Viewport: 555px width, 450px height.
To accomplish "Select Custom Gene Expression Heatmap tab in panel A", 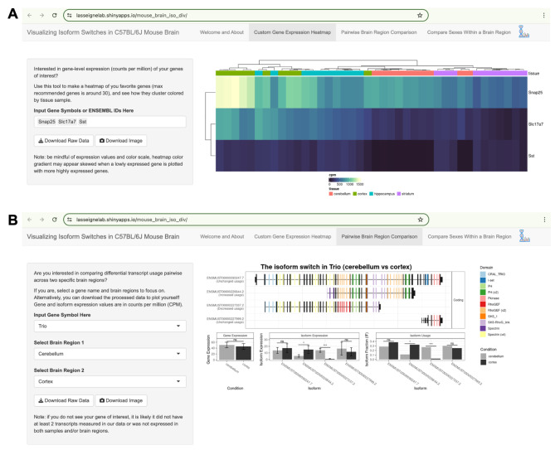I will [x=292, y=32].
